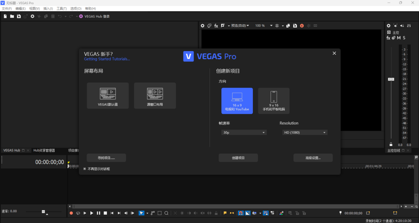Open master bus audio properties gear
Image resolution: width=419 pixels, height=223 pixels.
pos(389,25)
